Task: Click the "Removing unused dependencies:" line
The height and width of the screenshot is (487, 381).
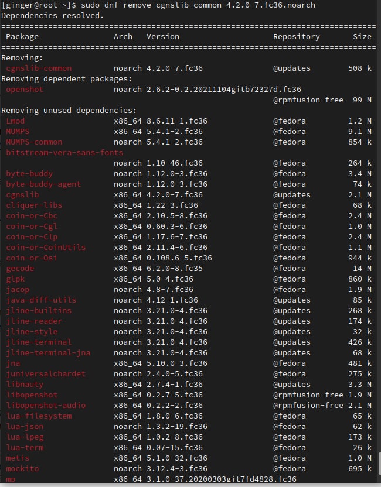Action: [69, 111]
